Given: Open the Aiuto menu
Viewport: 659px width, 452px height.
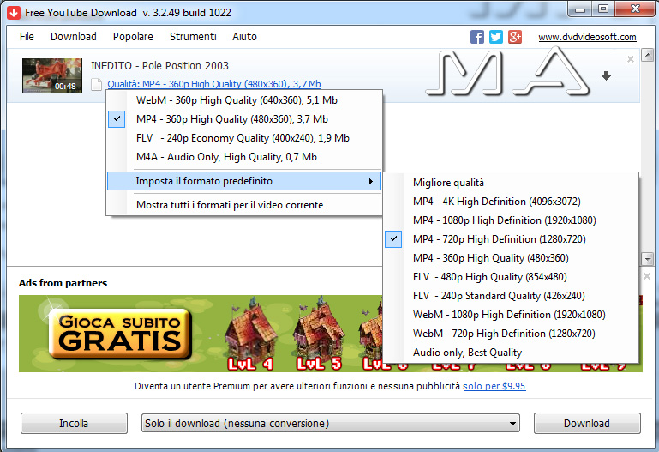Looking at the screenshot, I should tap(244, 37).
